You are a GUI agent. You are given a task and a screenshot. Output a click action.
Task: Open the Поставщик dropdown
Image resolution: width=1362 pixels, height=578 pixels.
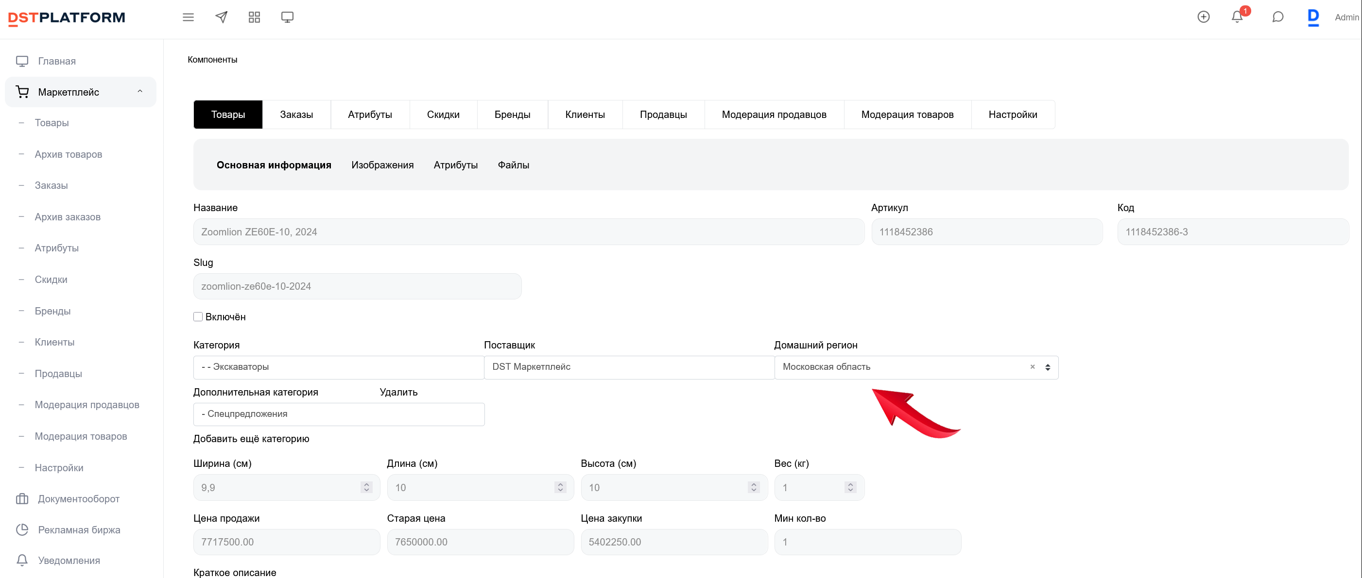(x=629, y=367)
